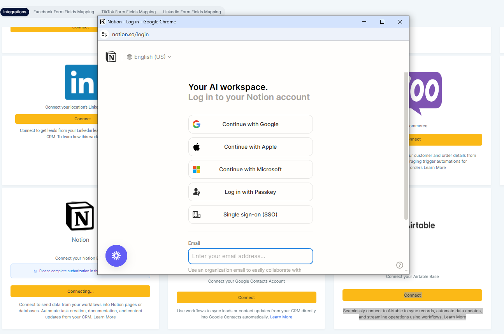Click the Microsoft logo on login button
Image resolution: width=504 pixels, height=334 pixels.
197,169
